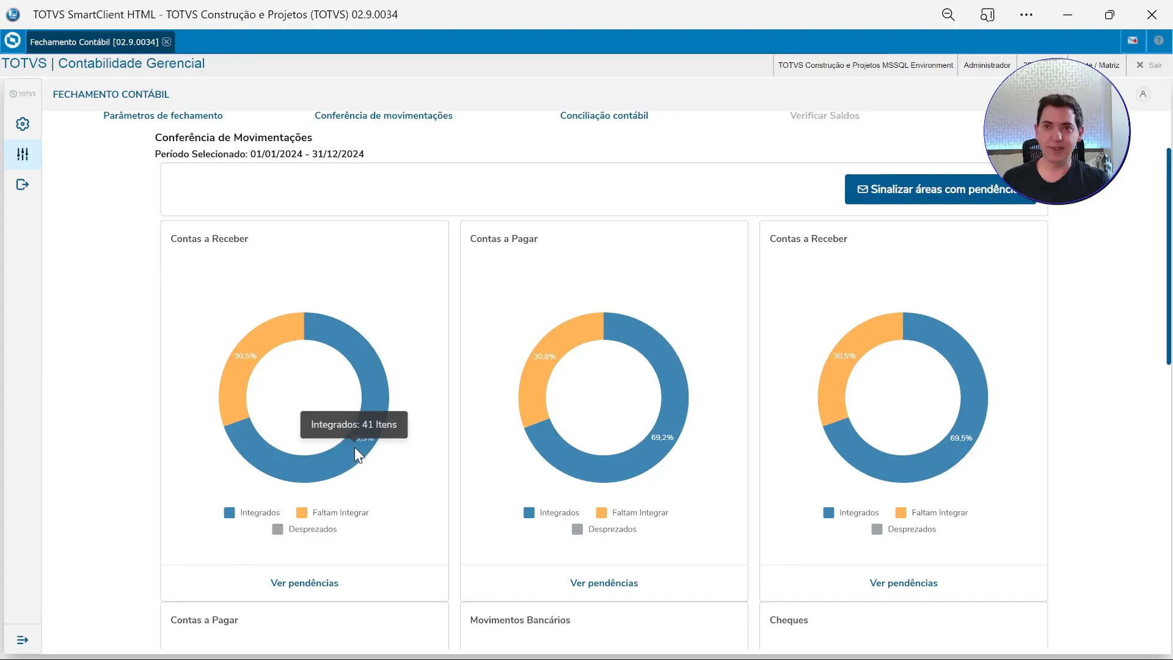The width and height of the screenshot is (1173, 660).
Task: Open Verificar Saldos step
Action: click(x=824, y=116)
